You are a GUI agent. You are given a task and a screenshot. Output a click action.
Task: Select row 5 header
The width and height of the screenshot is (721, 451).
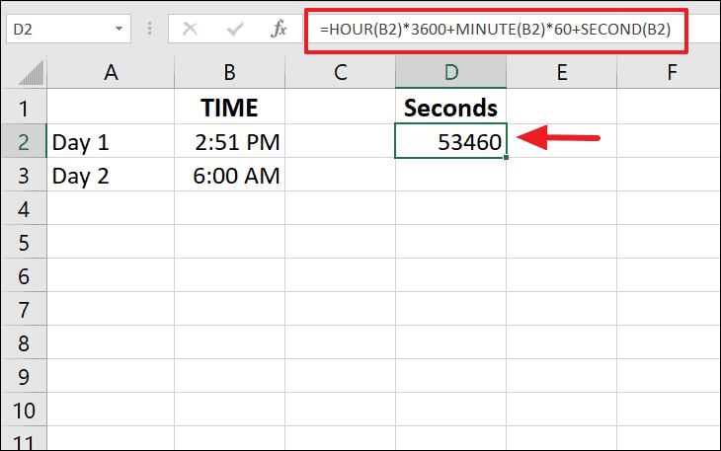coord(24,243)
